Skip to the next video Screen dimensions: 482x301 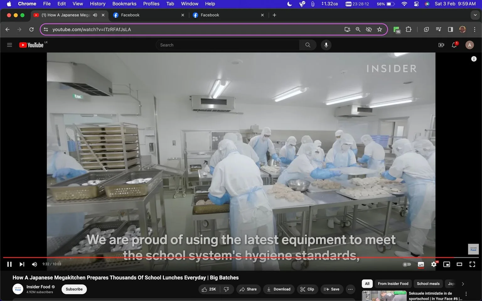22,264
